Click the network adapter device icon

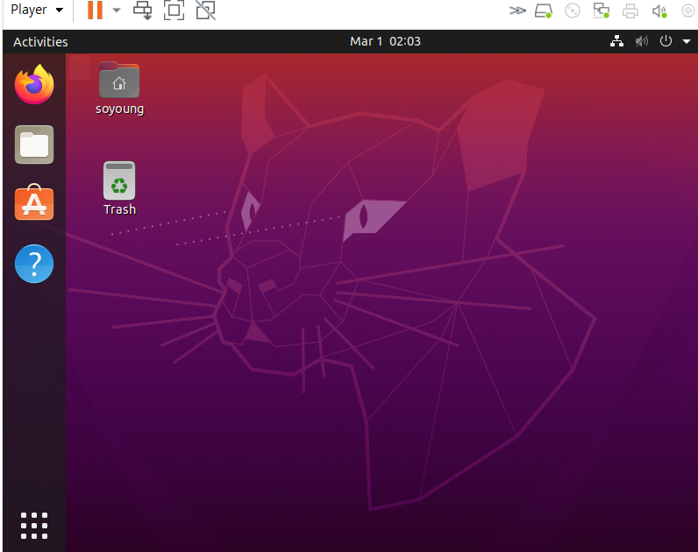[x=601, y=11]
